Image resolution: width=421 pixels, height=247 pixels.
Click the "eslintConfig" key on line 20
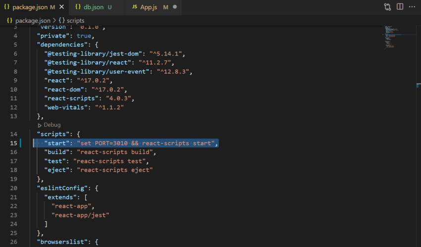click(x=62, y=188)
